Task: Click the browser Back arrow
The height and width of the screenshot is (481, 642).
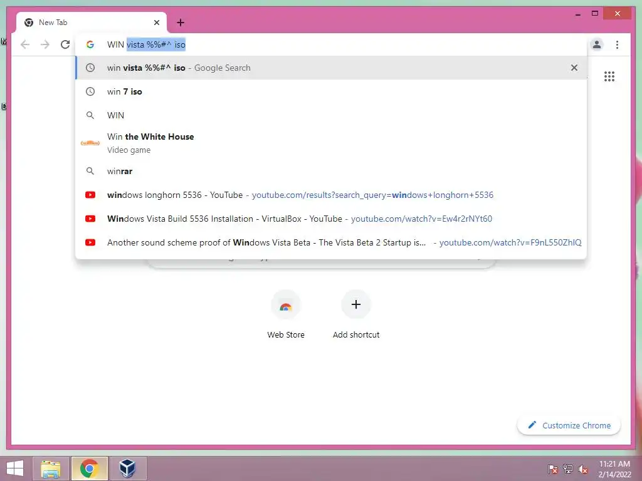Action: 25,44
